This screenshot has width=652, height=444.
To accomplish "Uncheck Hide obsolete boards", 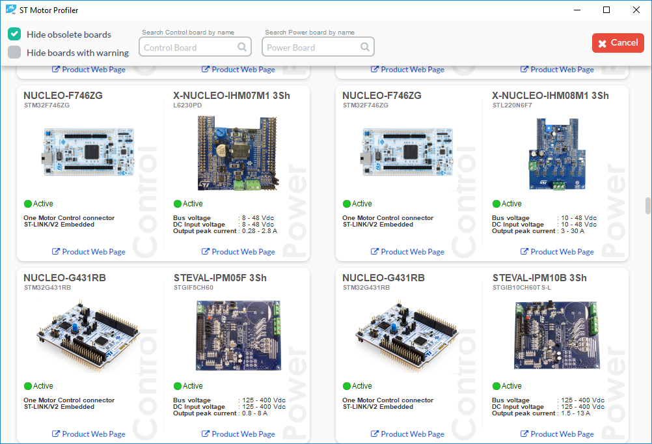I will point(14,33).
